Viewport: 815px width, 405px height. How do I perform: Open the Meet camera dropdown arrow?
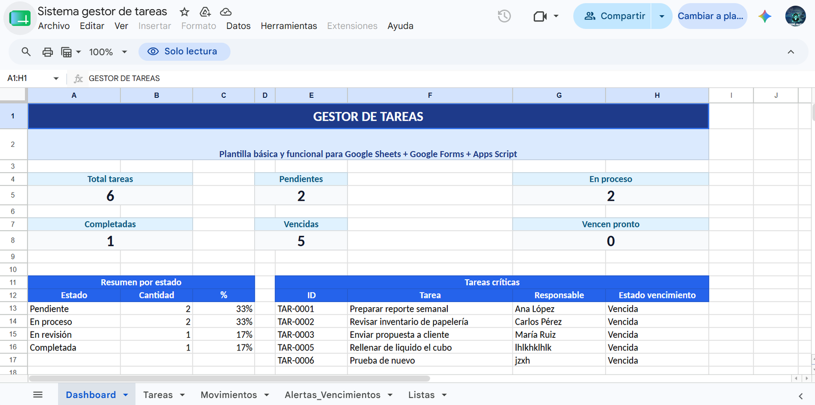point(556,16)
